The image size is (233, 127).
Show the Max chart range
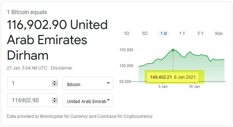point(219,34)
